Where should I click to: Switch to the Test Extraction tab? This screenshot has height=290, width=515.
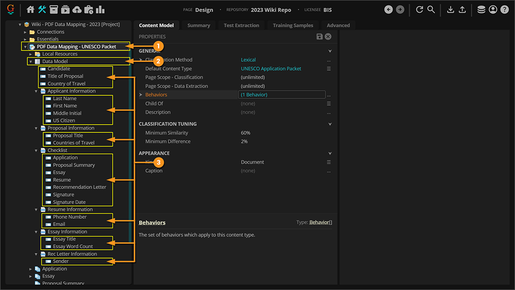(241, 25)
